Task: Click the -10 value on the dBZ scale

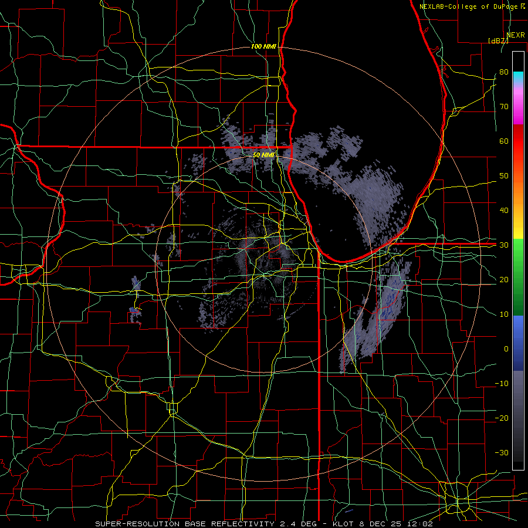Action: tap(502, 384)
